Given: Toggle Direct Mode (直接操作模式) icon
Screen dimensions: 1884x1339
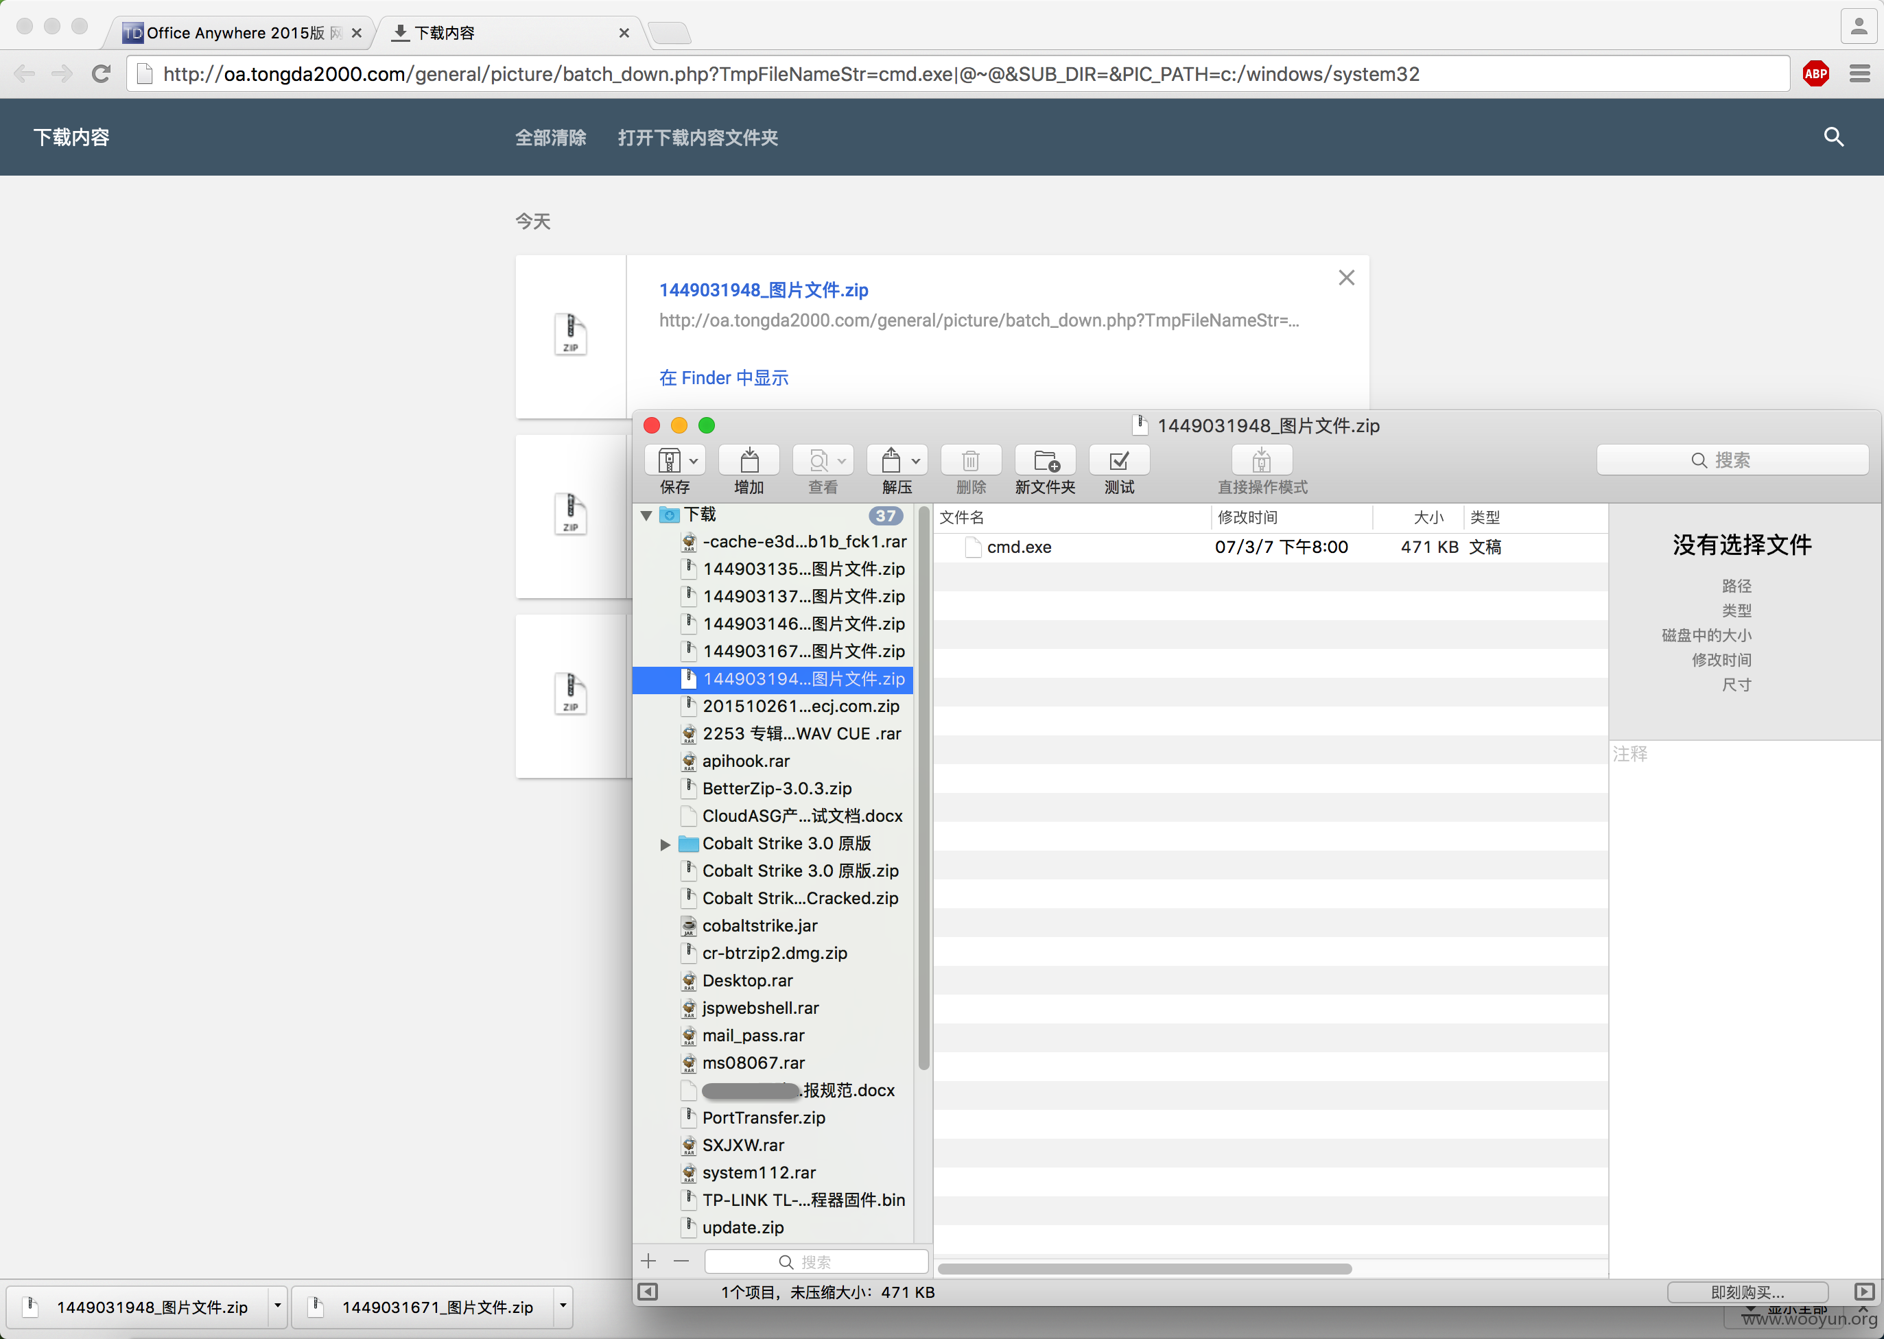Looking at the screenshot, I should click(x=1262, y=460).
